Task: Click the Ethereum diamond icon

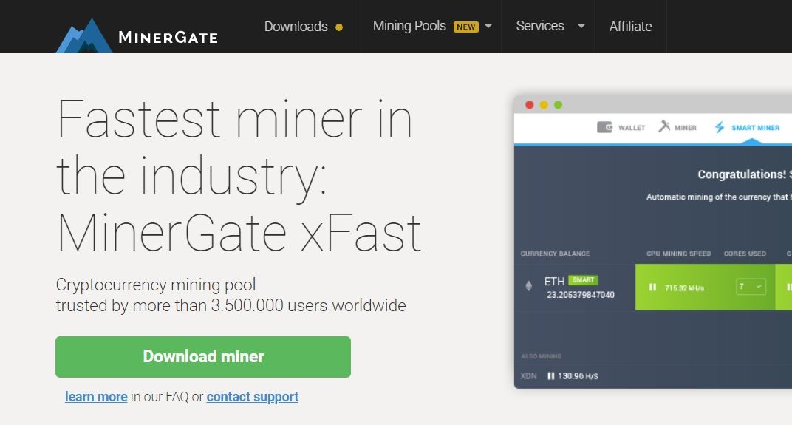Action: click(x=529, y=286)
